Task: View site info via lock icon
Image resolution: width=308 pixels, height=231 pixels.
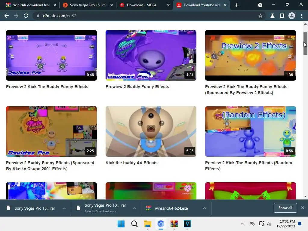Action: coord(38,16)
